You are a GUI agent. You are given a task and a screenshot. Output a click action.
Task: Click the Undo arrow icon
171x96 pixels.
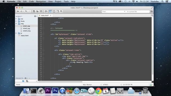tap(26, 11)
